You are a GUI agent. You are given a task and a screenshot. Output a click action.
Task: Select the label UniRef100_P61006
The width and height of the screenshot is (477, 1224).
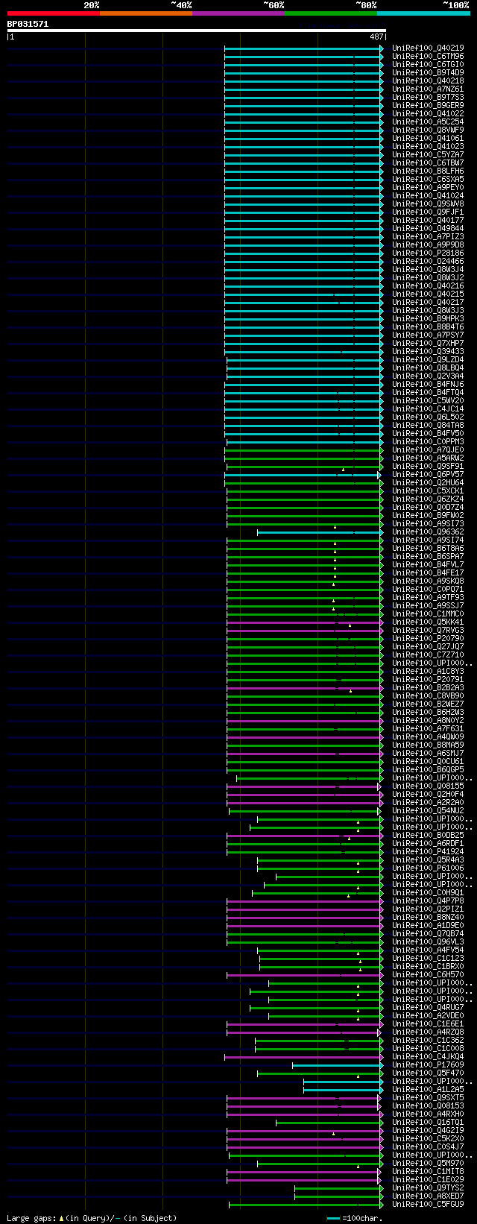coord(428,868)
